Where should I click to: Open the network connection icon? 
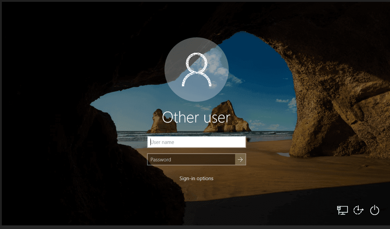coord(342,210)
